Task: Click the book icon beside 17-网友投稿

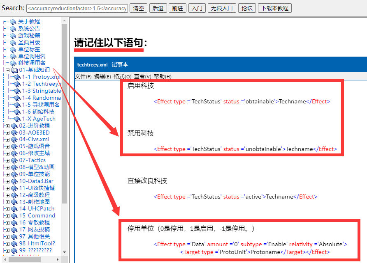Action: click(x=14, y=230)
